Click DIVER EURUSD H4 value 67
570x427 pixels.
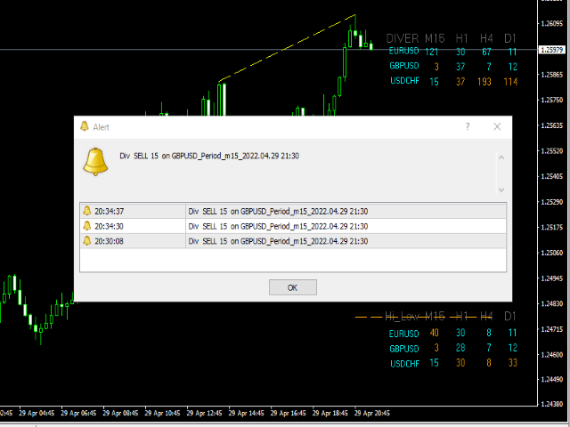point(486,52)
